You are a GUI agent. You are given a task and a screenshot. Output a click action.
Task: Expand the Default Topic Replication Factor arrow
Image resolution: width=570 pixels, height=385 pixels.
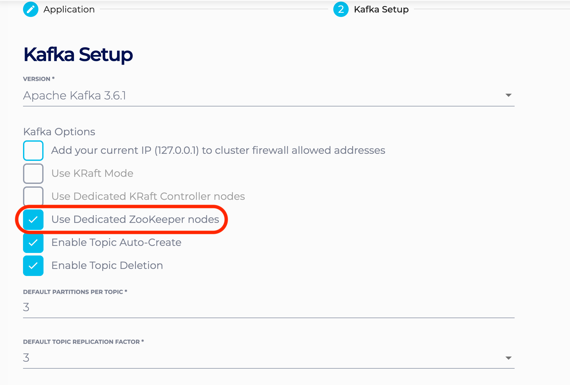(508, 358)
